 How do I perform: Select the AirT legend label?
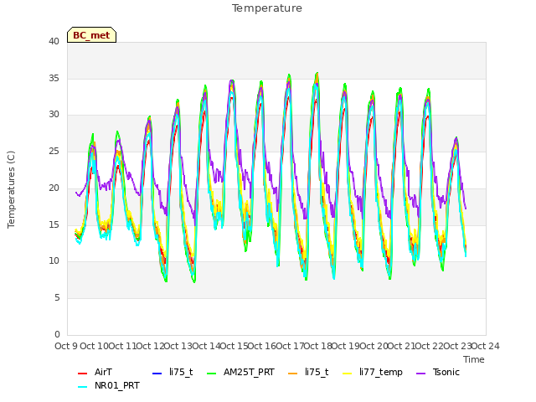pyautogui.click(x=103, y=372)
